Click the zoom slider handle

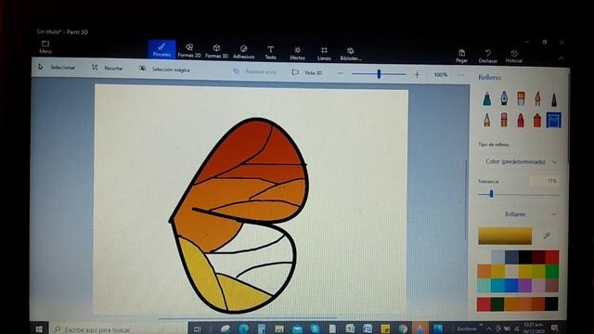pos(379,74)
